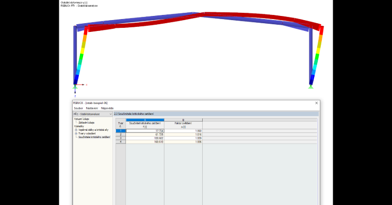Expand the Vzpěrné délky a kritické síly node

(76, 130)
